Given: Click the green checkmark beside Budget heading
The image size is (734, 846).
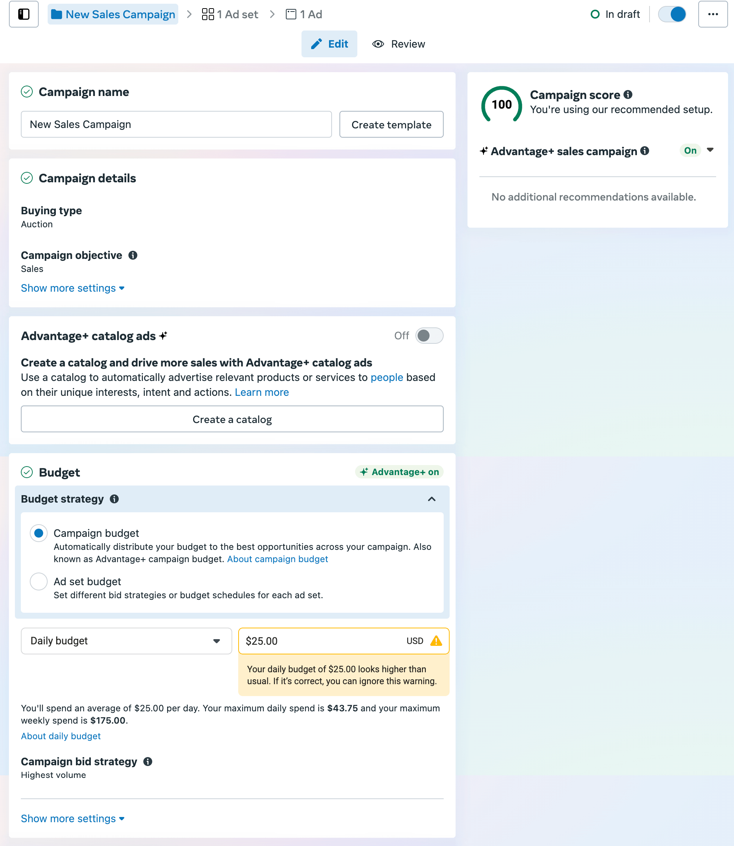Looking at the screenshot, I should pyautogui.click(x=27, y=472).
